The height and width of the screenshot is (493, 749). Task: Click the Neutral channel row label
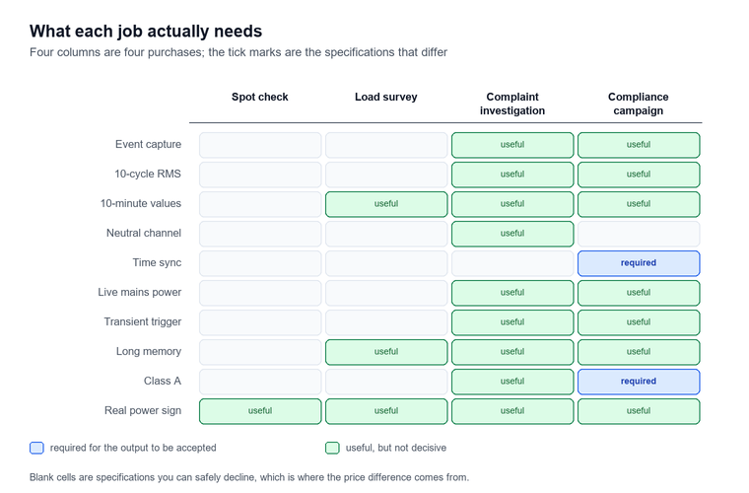click(144, 233)
